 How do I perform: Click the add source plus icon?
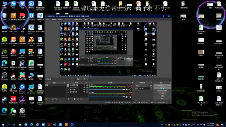click(68, 99)
